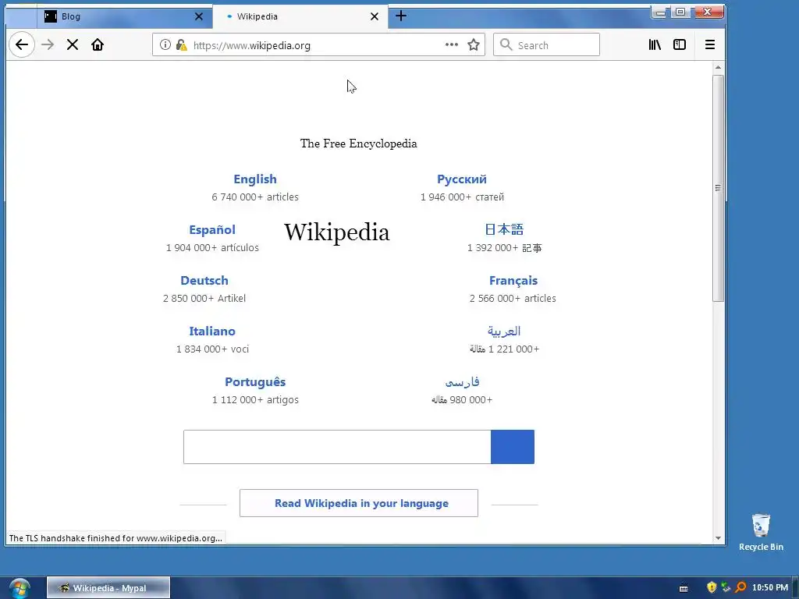The image size is (799, 599).
Task: Toggle the sidebar view icon
Action: point(680,44)
